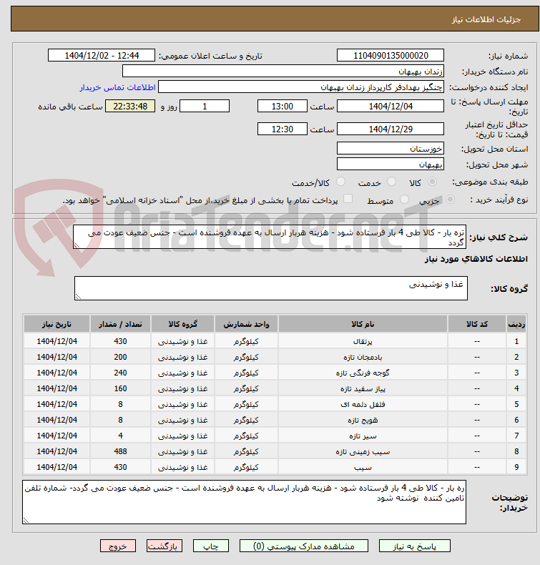Click the چاپ print button
The width and height of the screenshot is (540, 565).
point(211,546)
